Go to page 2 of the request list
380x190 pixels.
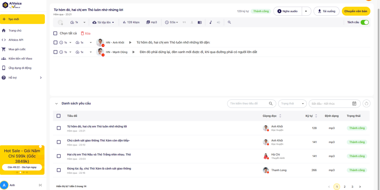point(344,187)
